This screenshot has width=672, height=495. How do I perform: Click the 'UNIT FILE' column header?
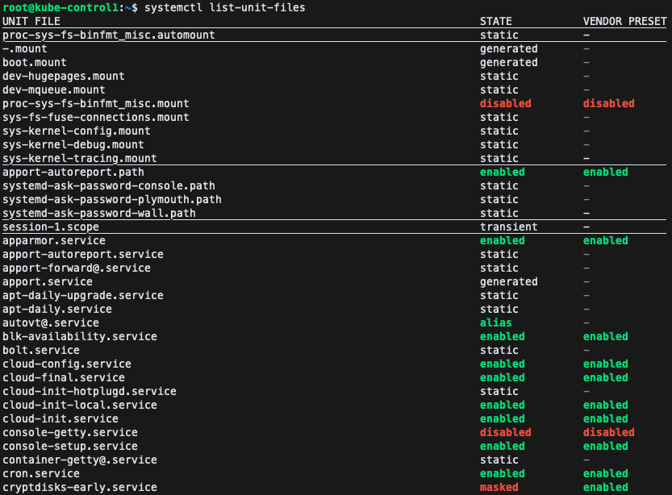pos(31,22)
